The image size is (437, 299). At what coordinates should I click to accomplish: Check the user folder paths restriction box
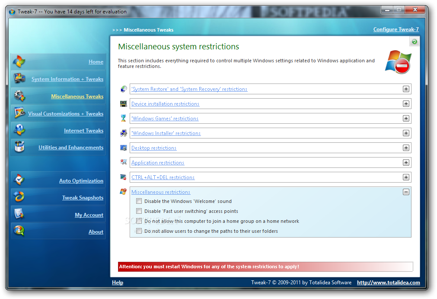coord(139,231)
